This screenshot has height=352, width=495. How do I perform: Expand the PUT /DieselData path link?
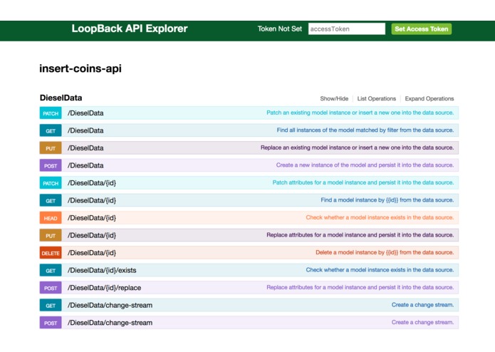click(x=85, y=147)
